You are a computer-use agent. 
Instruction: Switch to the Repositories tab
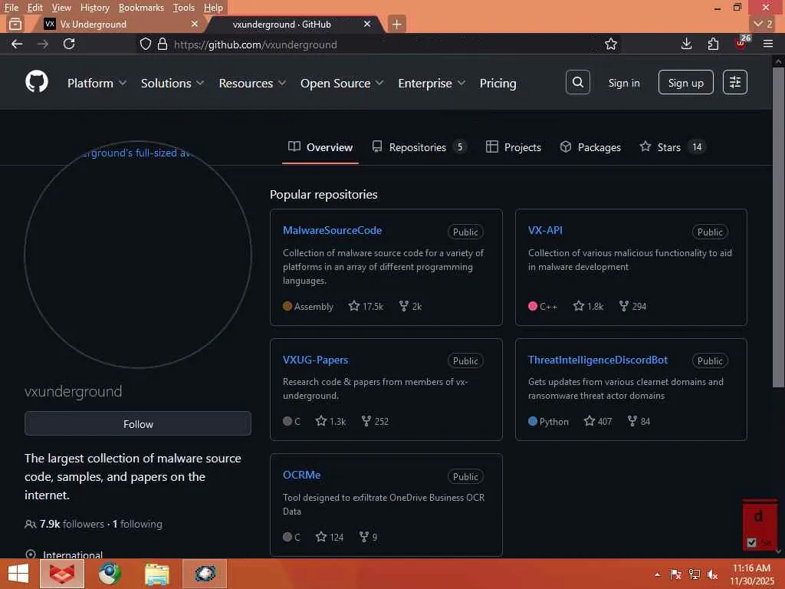click(x=419, y=147)
